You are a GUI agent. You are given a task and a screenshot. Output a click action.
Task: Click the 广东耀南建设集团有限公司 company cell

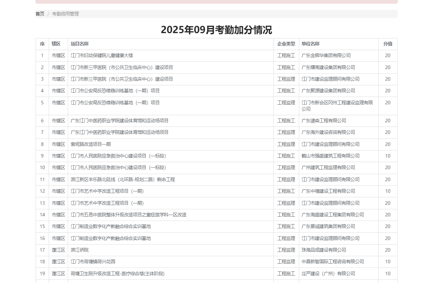point(328,67)
